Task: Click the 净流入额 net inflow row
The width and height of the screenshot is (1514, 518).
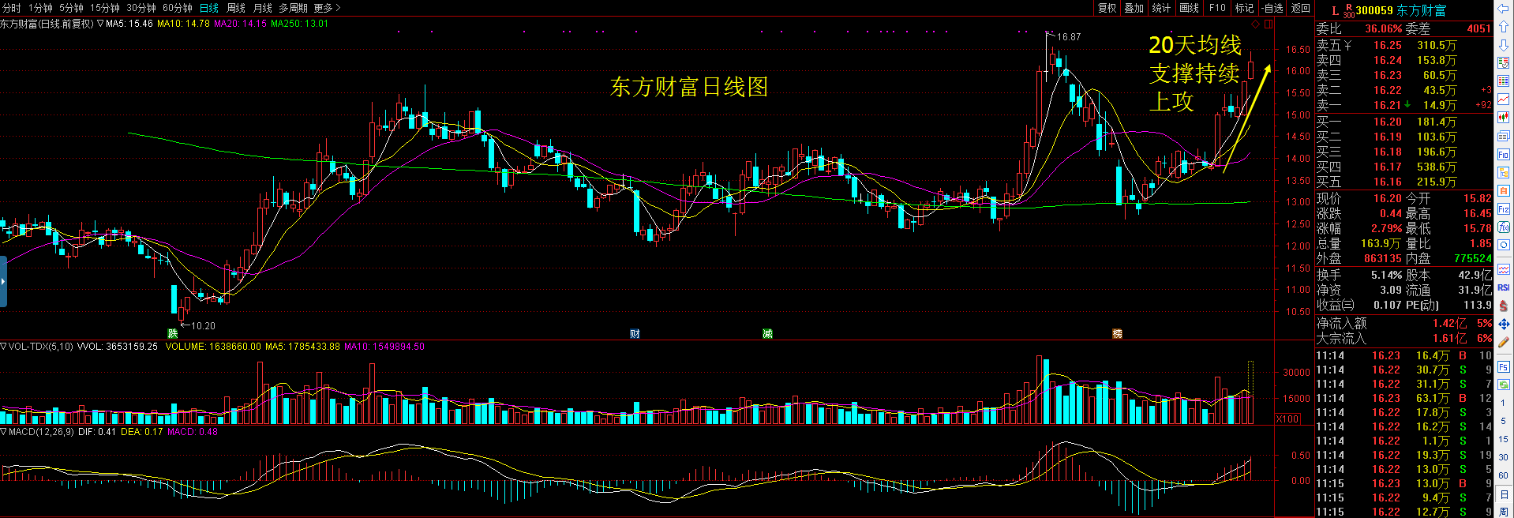Action: pyautogui.click(x=1403, y=323)
